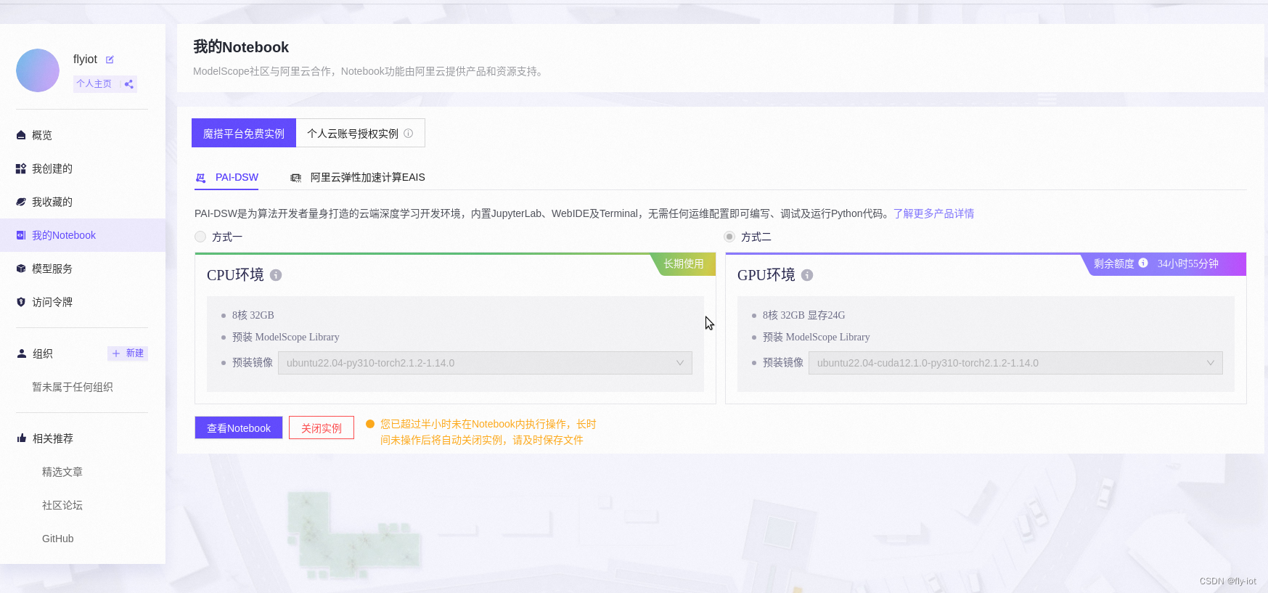The height and width of the screenshot is (593, 1268).
Task: Click 查看Notebook button
Action: pyautogui.click(x=239, y=428)
